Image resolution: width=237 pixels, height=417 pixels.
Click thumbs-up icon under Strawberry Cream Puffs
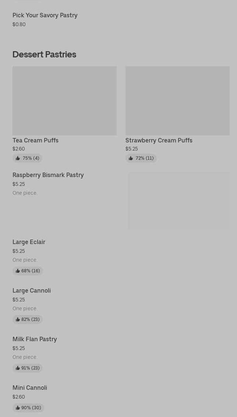(131, 158)
